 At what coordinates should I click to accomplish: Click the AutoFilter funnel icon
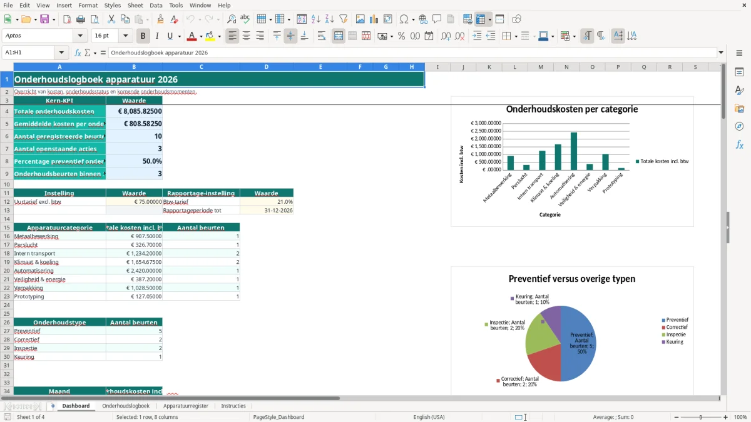click(344, 19)
